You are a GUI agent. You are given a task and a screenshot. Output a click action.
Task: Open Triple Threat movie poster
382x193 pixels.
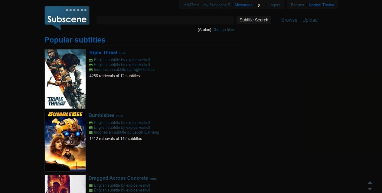tap(65, 79)
